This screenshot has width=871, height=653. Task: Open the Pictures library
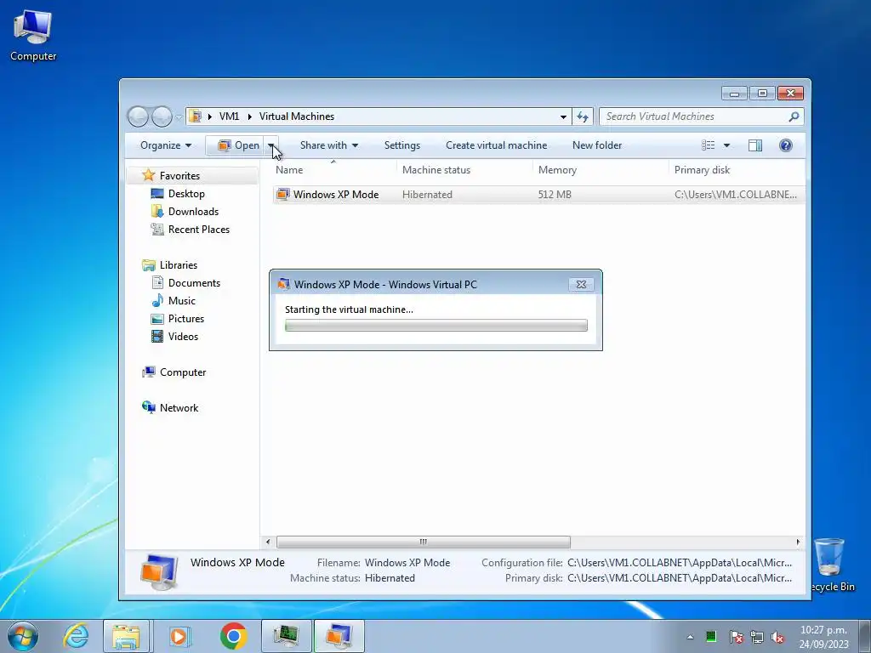[x=186, y=319]
